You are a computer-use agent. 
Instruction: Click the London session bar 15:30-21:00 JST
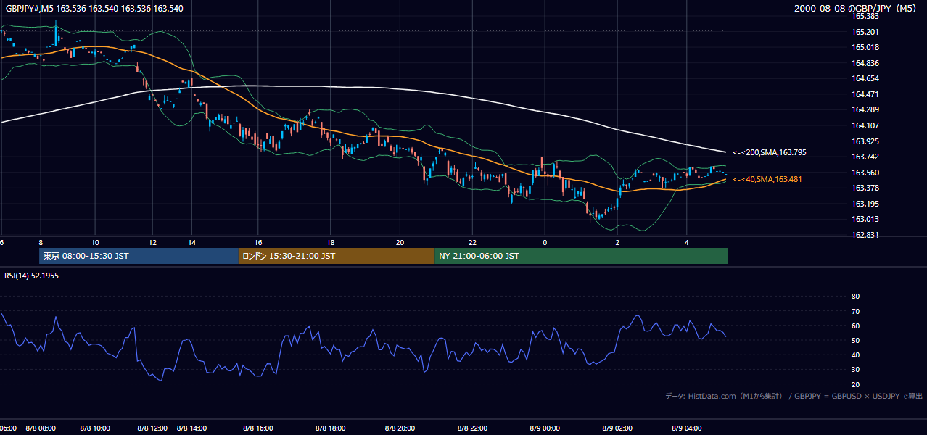[337, 256]
